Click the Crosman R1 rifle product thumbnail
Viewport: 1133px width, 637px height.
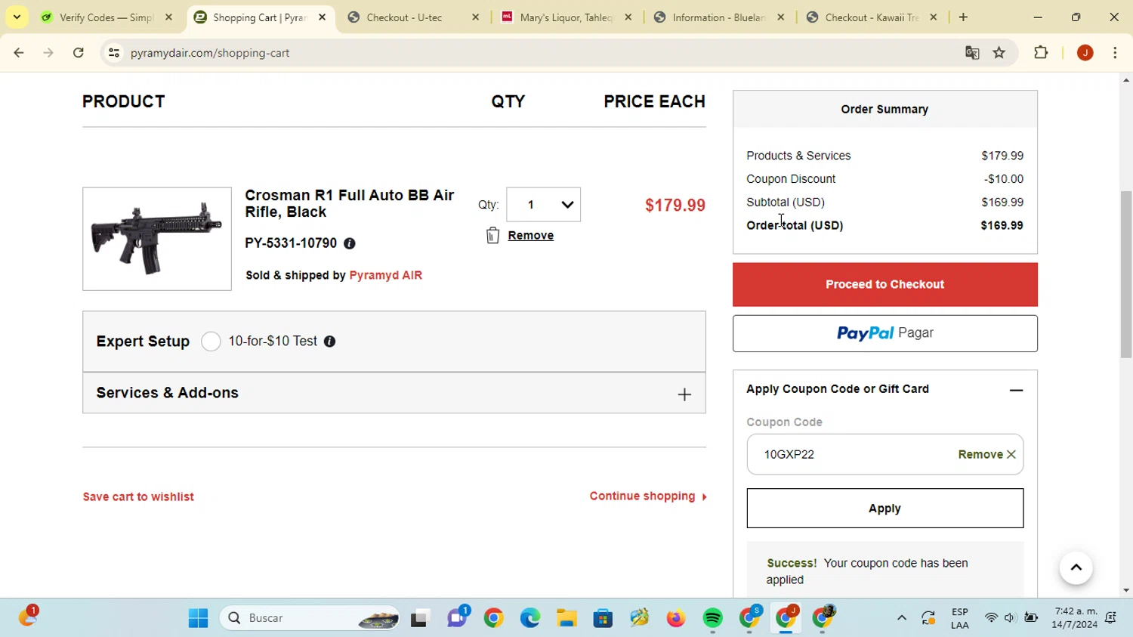click(157, 239)
